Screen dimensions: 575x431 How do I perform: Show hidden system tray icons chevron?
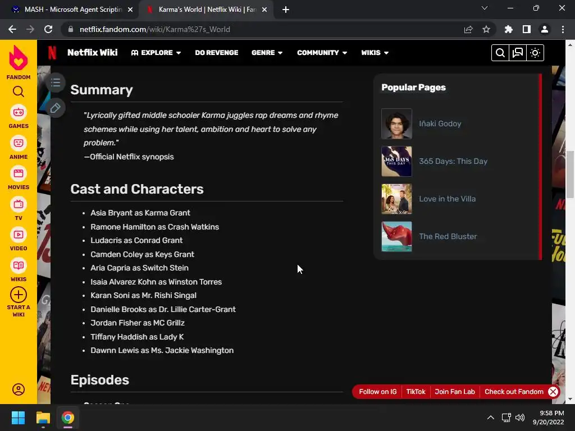point(490,418)
